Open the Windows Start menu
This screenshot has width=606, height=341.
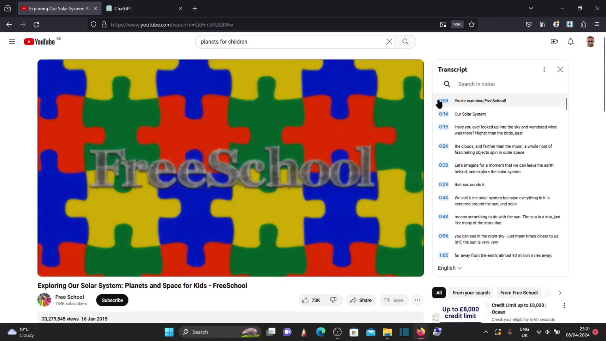(169, 332)
